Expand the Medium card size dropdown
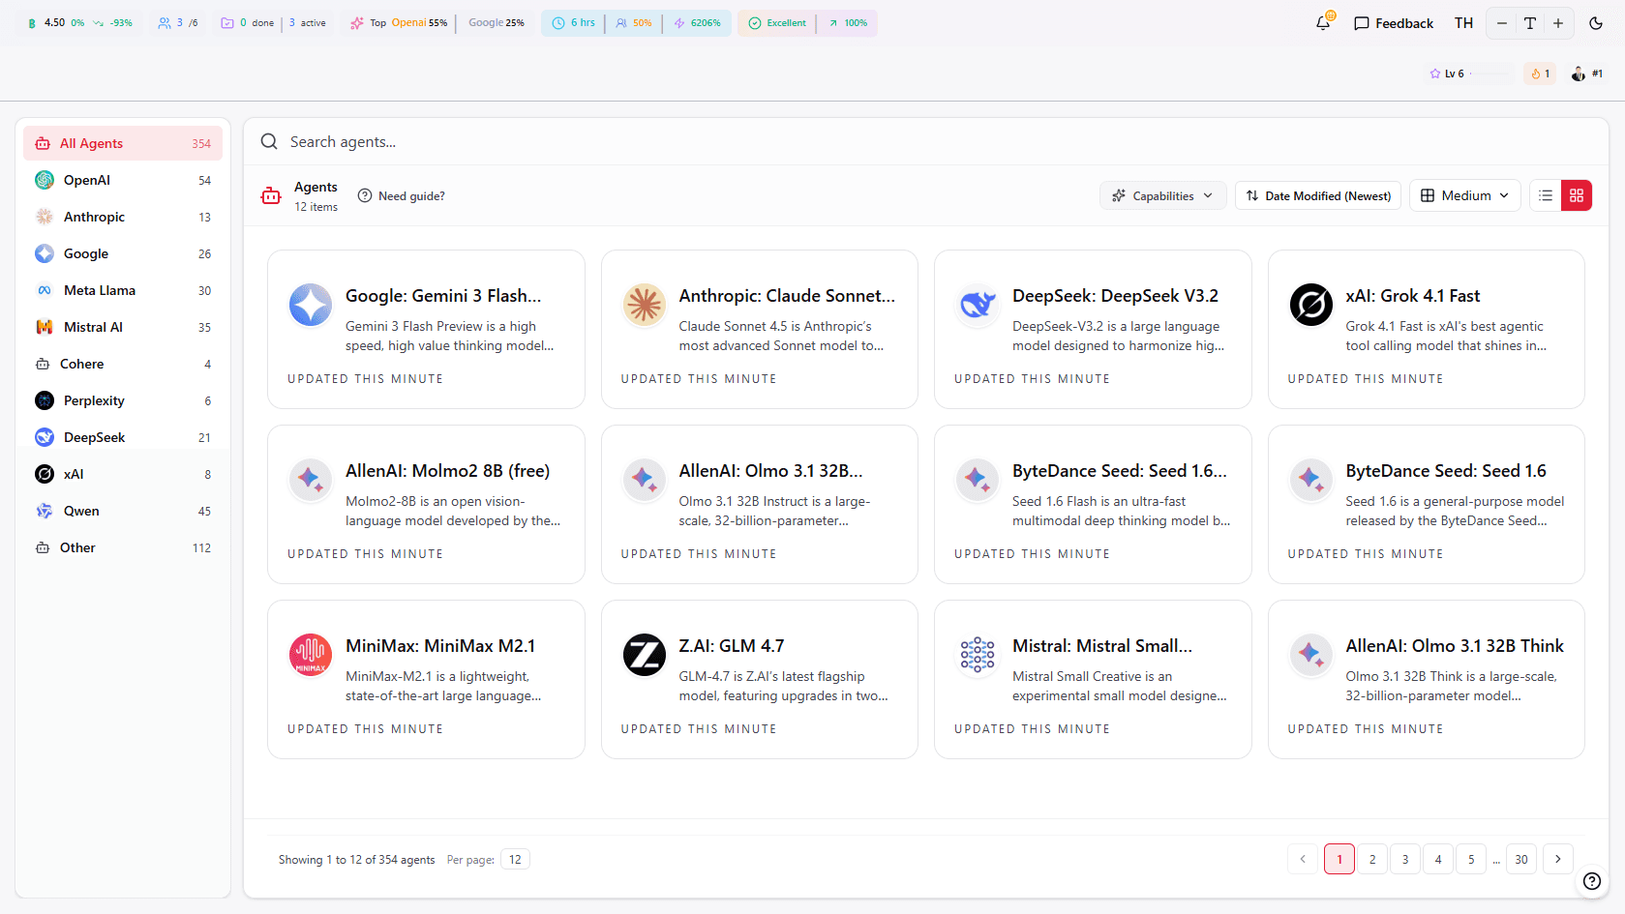 [x=1464, y=195]
